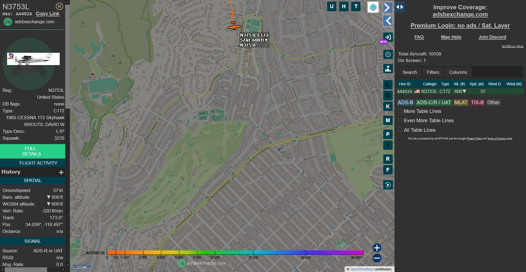Sort table by Spd. (kt) column
Screen dimensions: 526x272
click(476, 84)
